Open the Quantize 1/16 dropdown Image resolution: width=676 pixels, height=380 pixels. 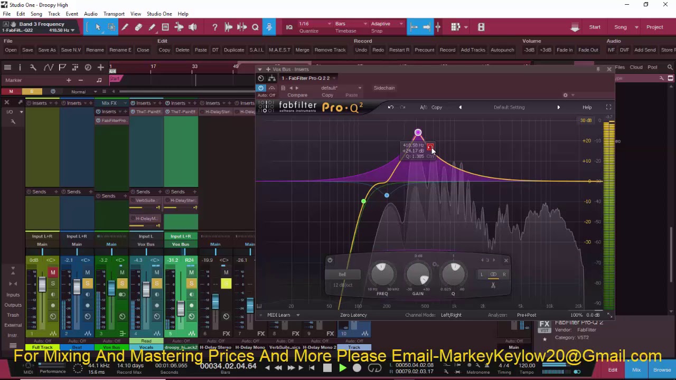click(315, 24)
